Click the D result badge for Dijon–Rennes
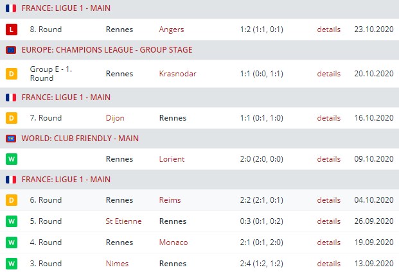The width and height of the screenshot is (399, 272). click(x=10, y=118)
